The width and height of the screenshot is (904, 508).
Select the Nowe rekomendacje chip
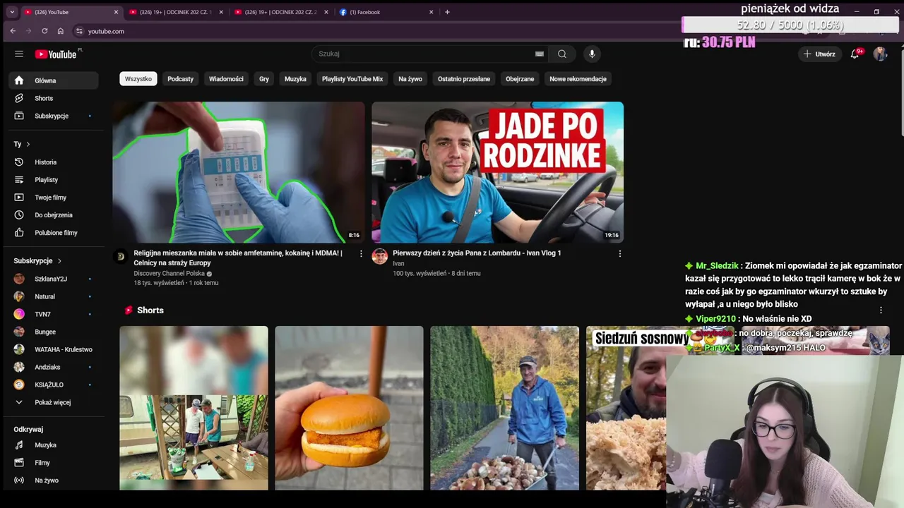click(578, 79)
